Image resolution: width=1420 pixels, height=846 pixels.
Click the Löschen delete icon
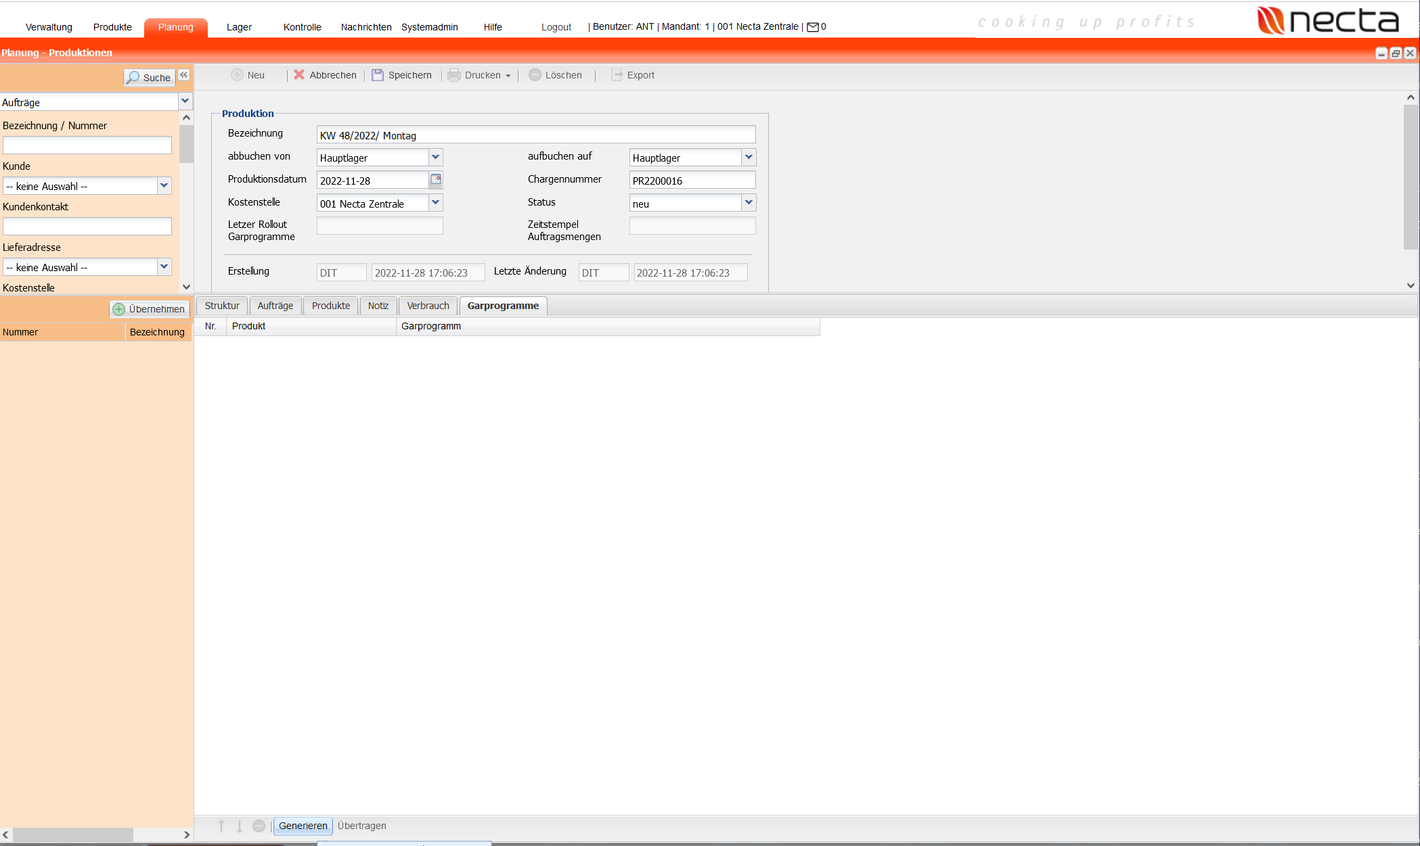click(535, 75)
